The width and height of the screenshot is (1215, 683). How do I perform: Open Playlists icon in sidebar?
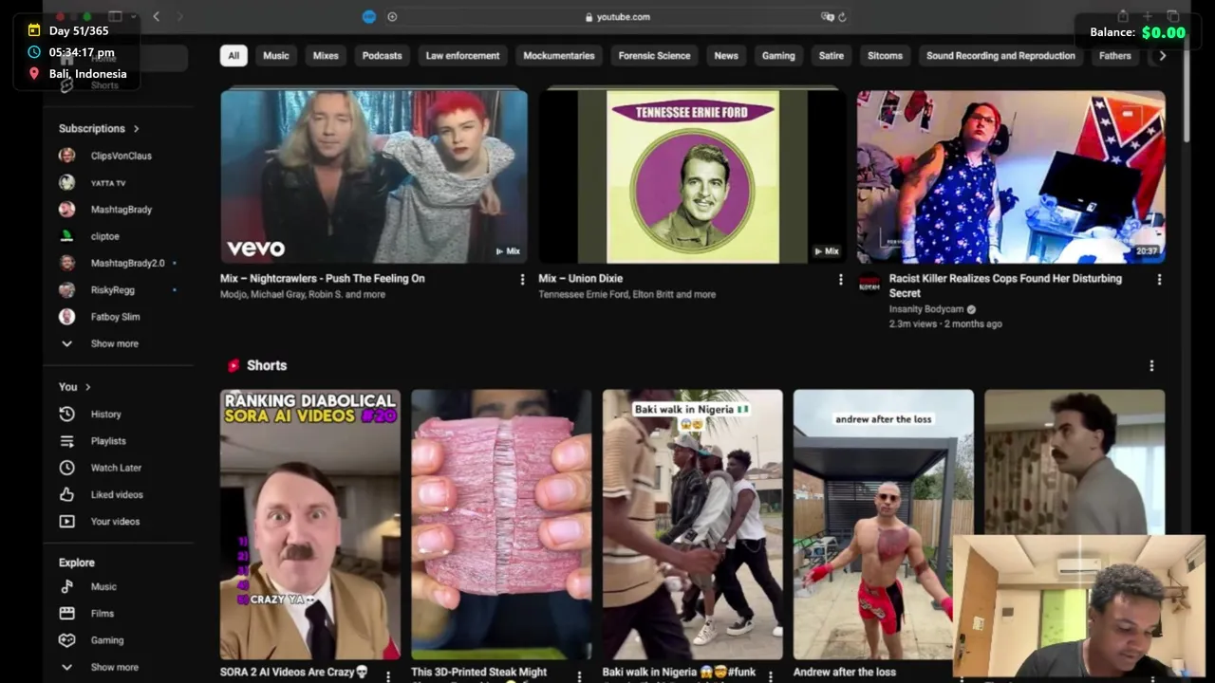(66, 441)
